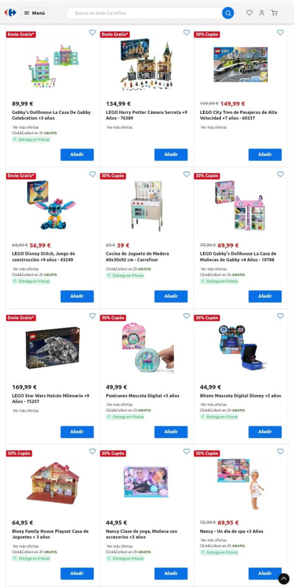Click the 30% Cupón badge on Nancy spa
The image size is (294, 588).
tap(207, 453)
